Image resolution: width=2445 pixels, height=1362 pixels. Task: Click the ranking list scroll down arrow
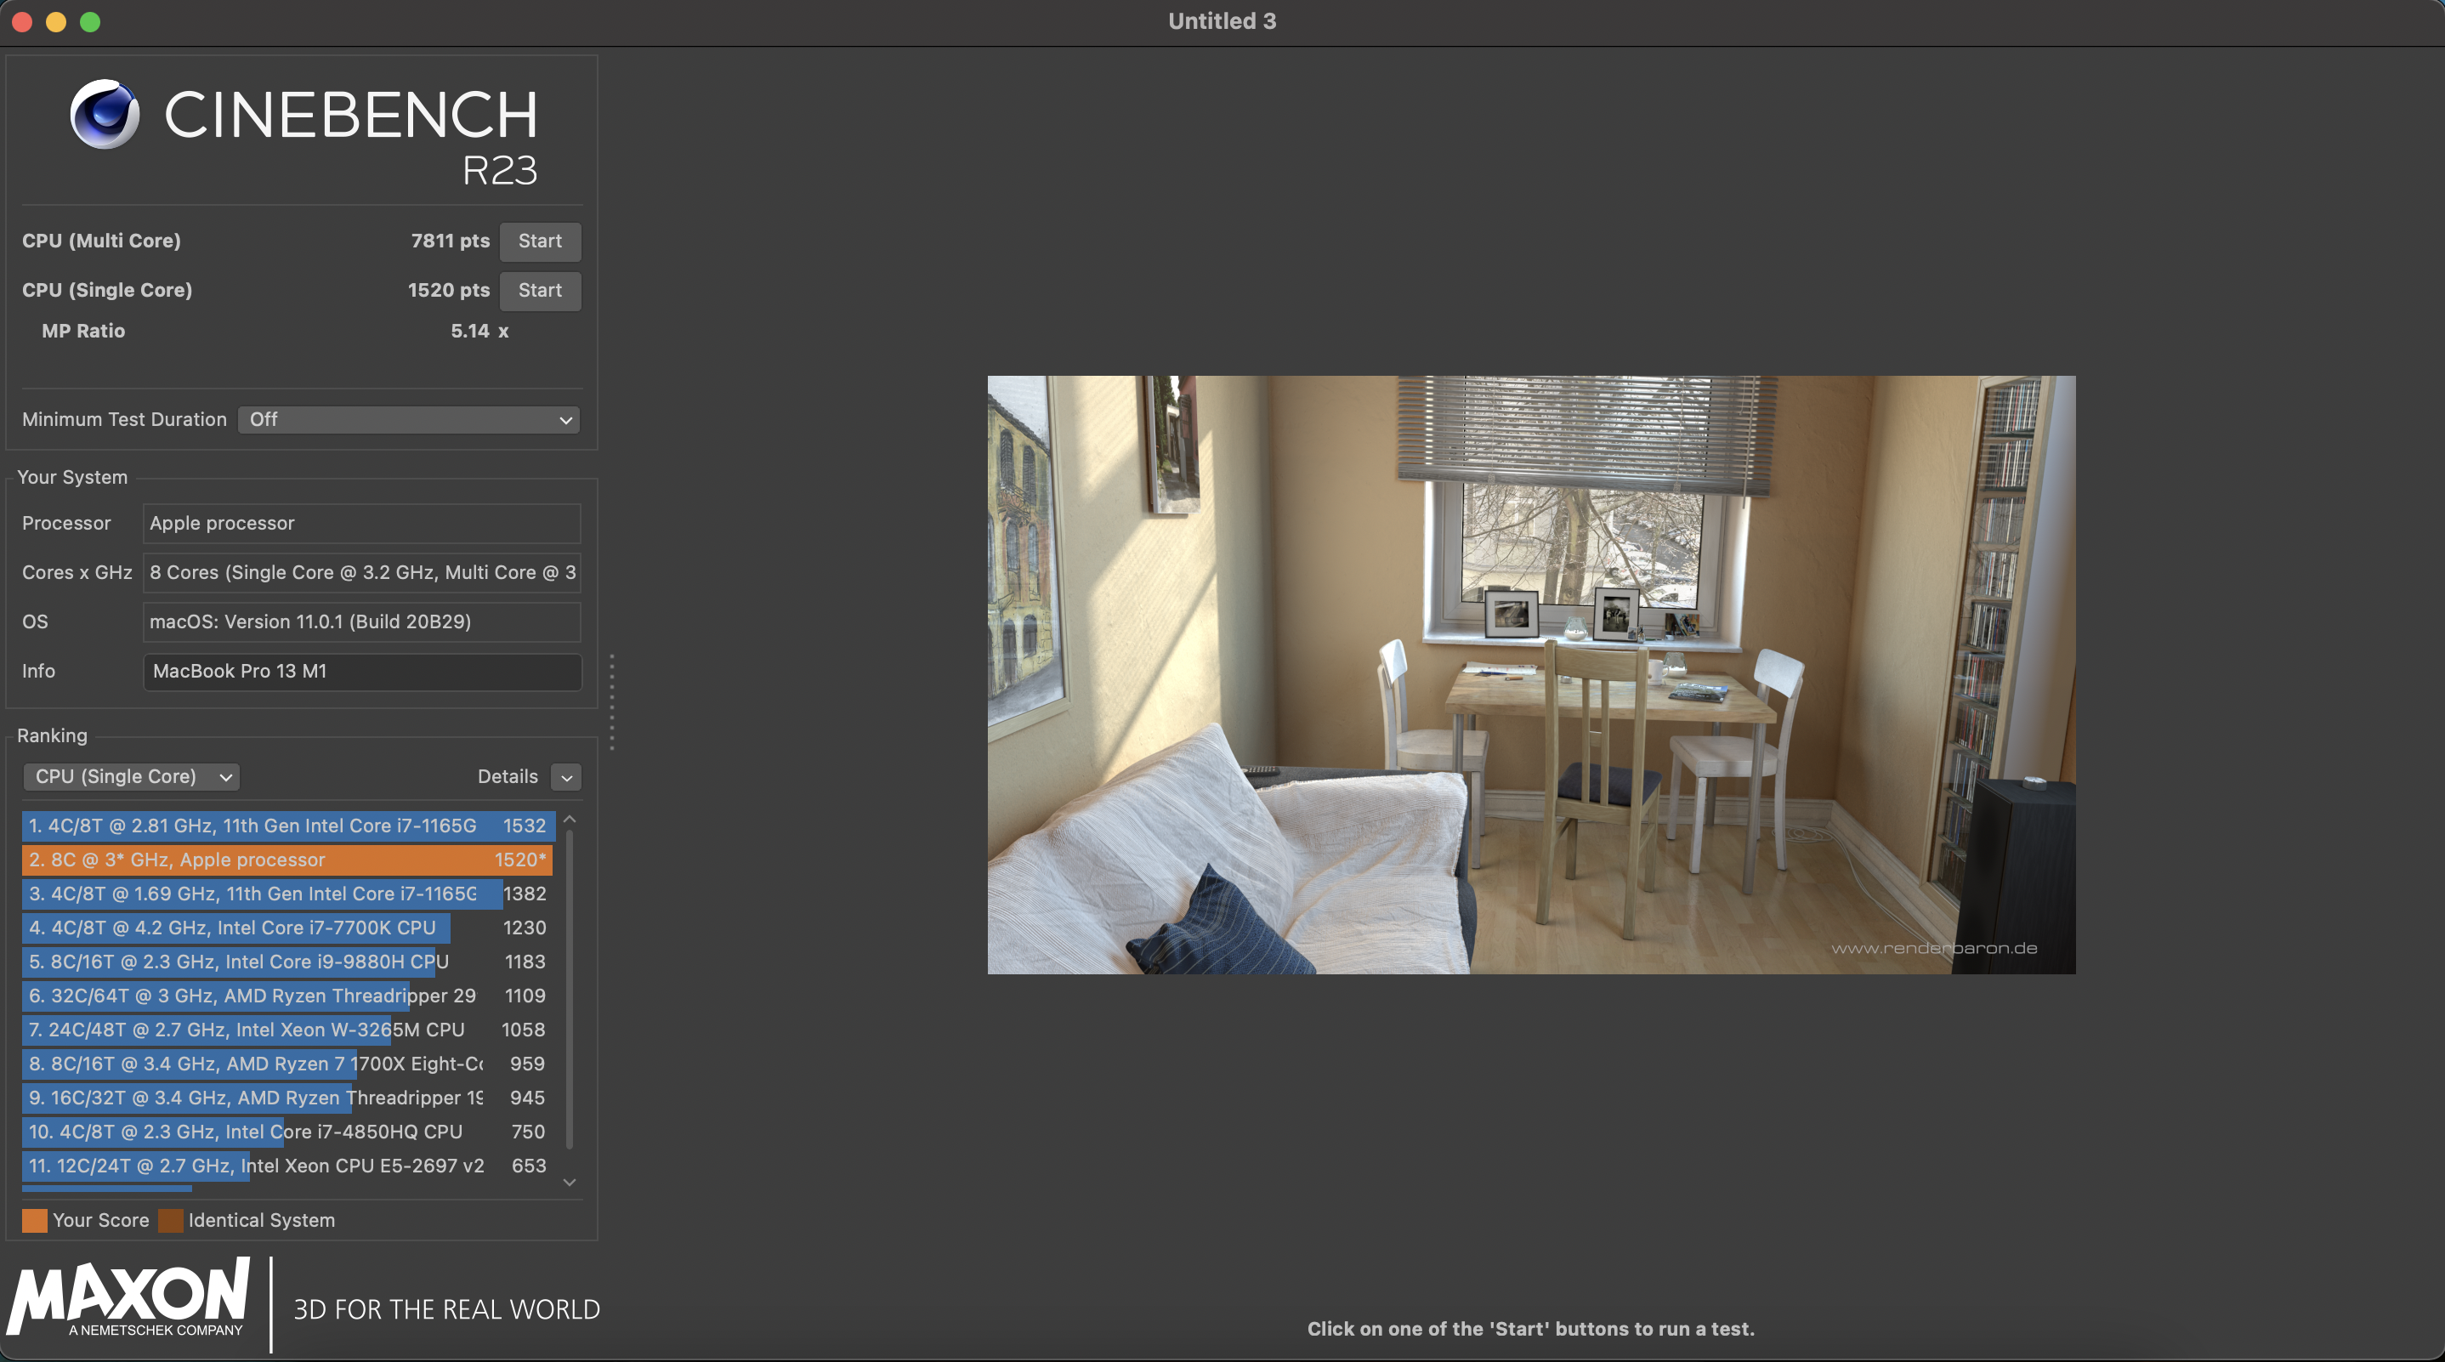[x=570, y=1183]
